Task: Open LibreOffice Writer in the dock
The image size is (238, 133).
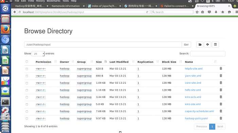Action: coord(5,50)
